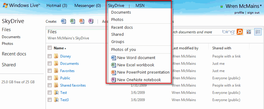Open the Disney folder link
This screenshot has width=264, height=109.
pyautogui.click(x=66, y=56)
